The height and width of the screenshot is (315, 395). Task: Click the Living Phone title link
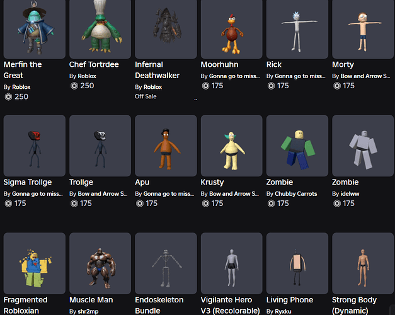tap(290, 300)
